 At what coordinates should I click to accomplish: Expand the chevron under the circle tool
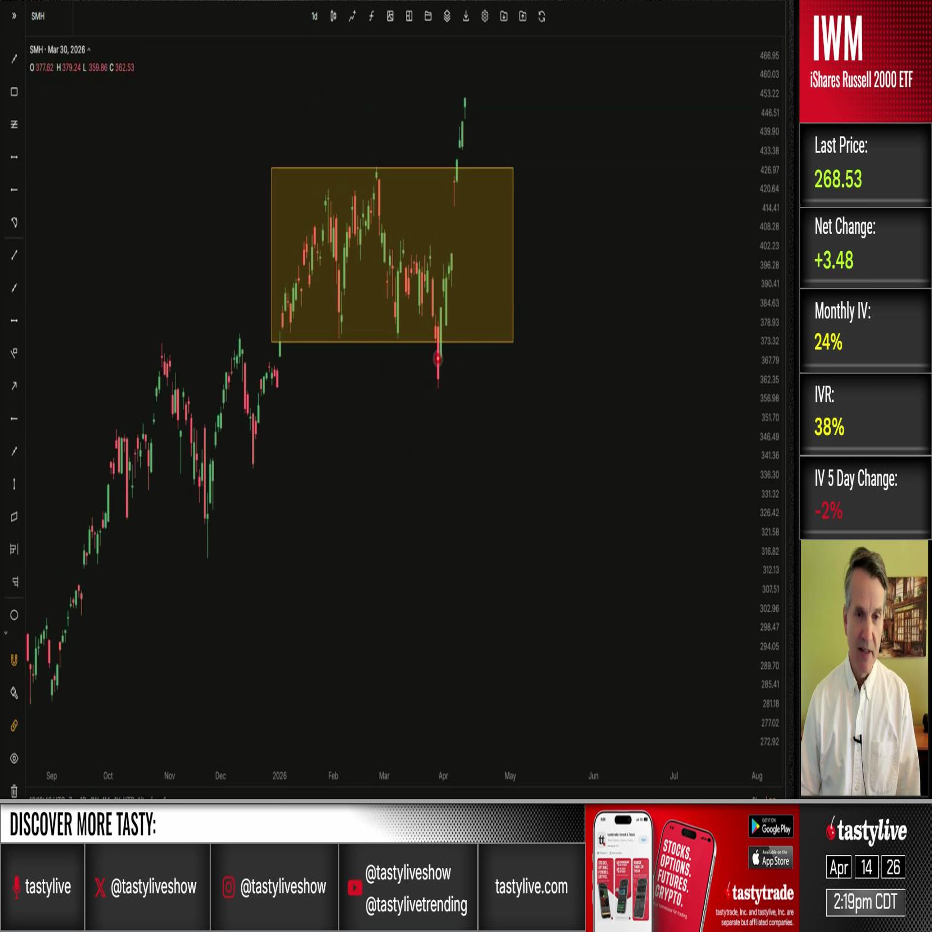[6, 633]
